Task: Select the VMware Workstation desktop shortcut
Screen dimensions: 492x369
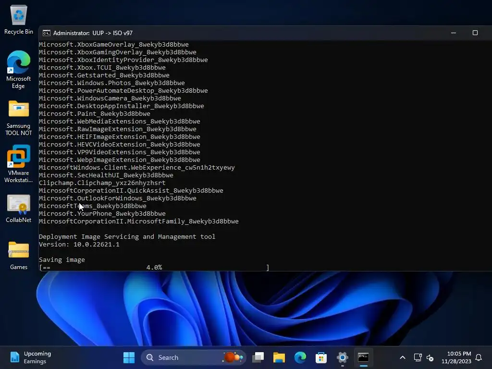Action: point(19,164)
